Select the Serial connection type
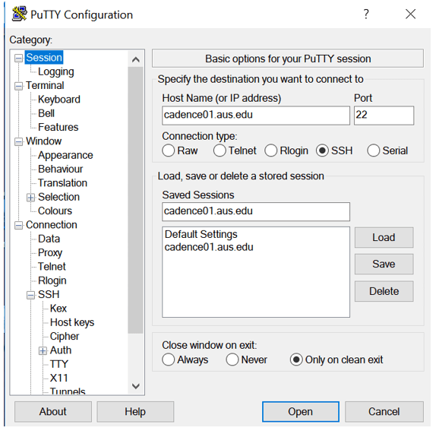The width and height of the screenshot is (439, 434). click(x=374, y=150)
